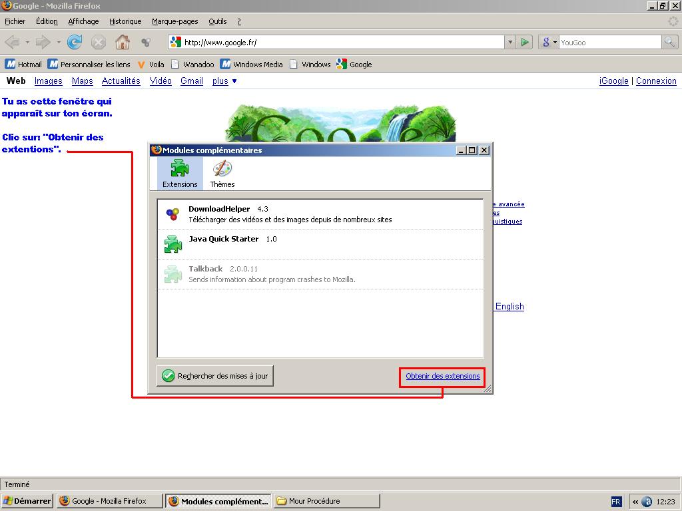Image resolution: width=682 pixels, height=511 pixels.
Task: Click inside the URL address field
Action: point(340,43)
